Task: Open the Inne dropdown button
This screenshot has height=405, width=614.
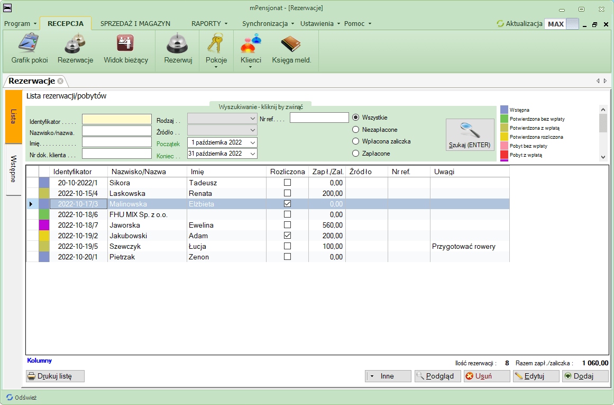Action: coord(388,376)
